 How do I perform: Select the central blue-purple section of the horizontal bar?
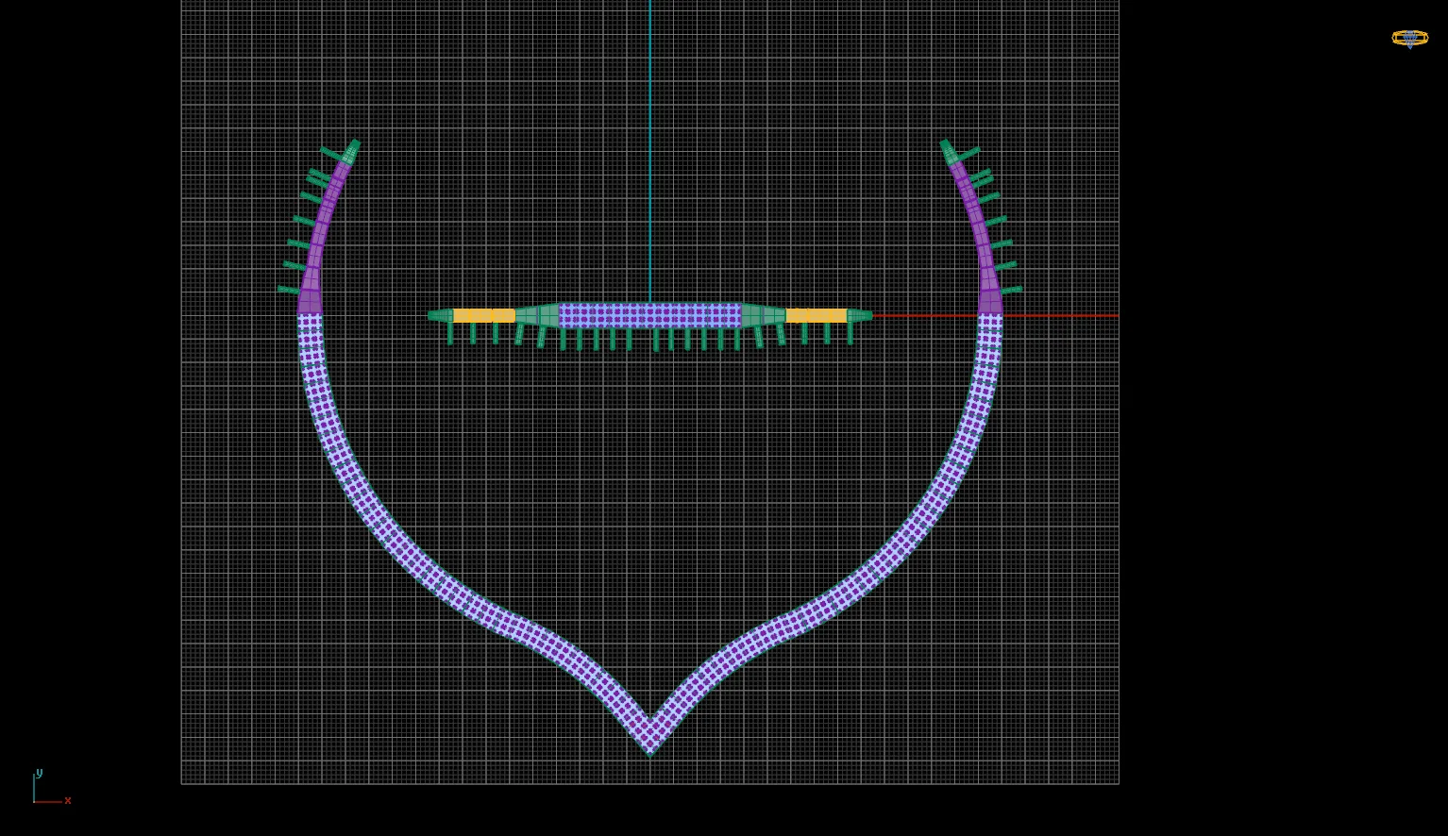[650, 315]
